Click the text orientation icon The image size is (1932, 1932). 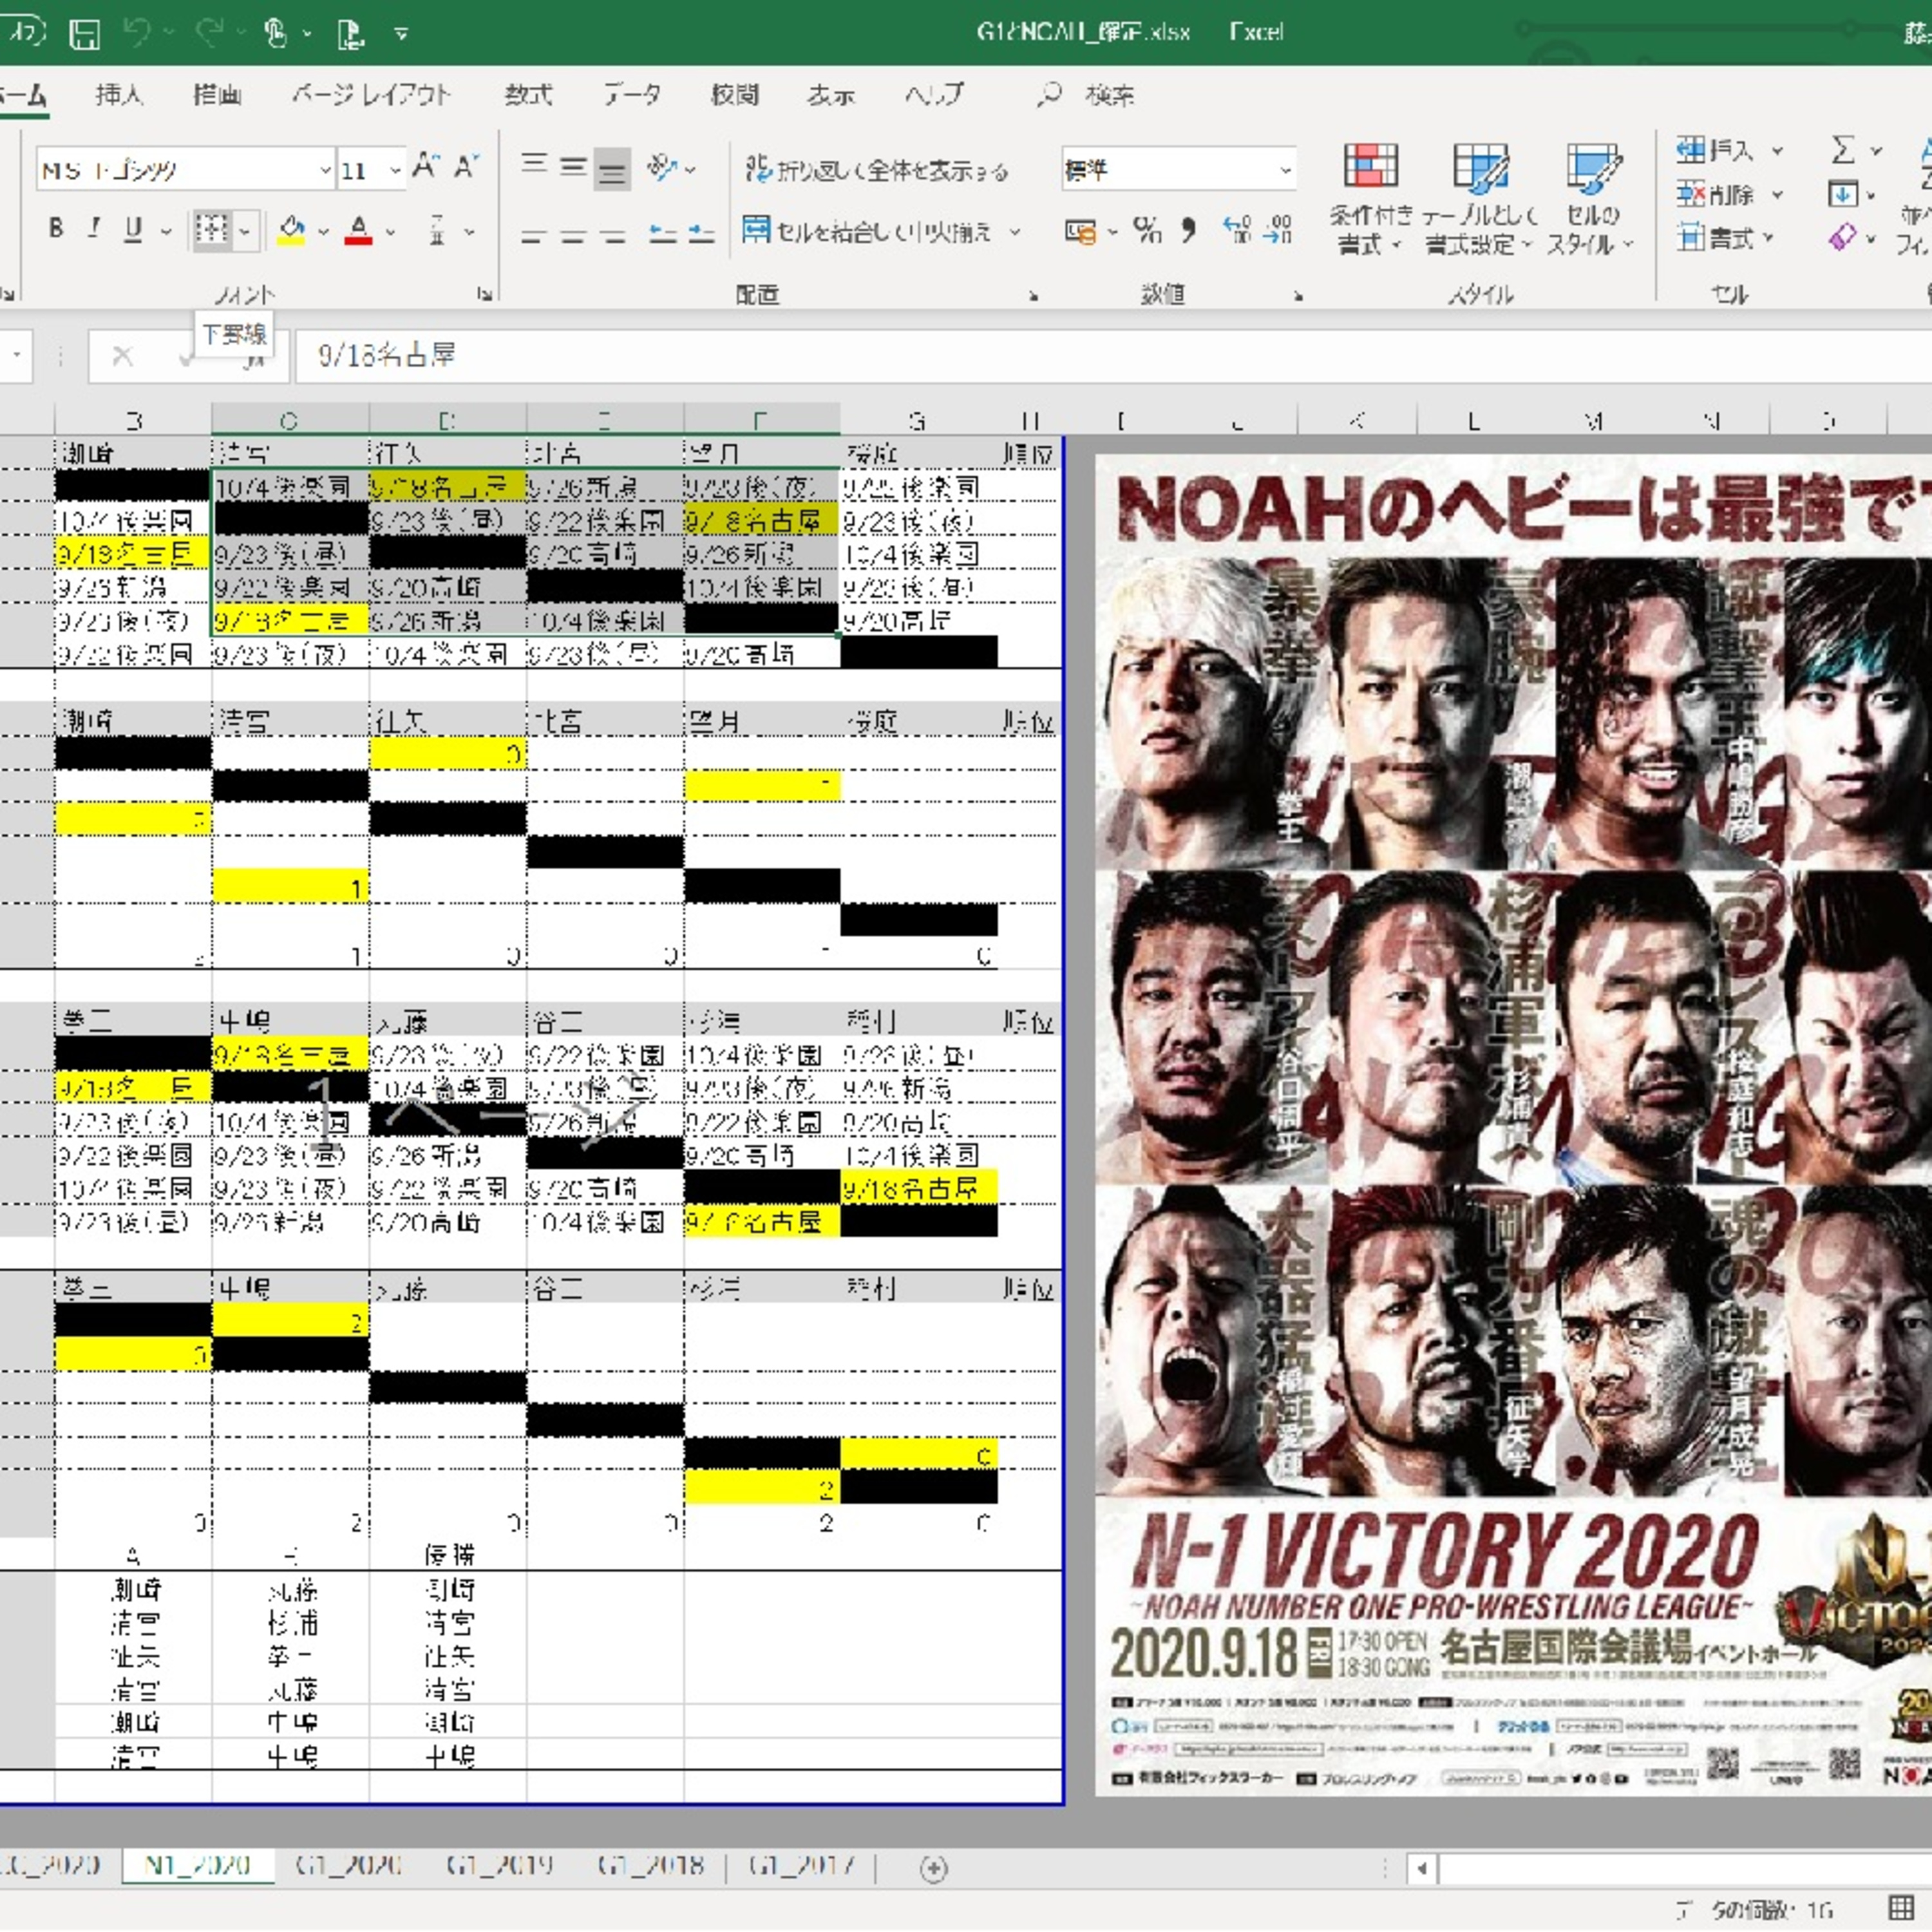(662, 168)
